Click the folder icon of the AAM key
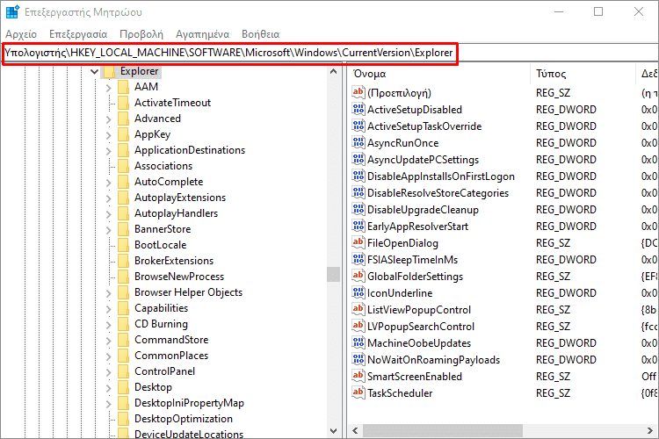This screenshot has width=659, height=439. (124, 87)
